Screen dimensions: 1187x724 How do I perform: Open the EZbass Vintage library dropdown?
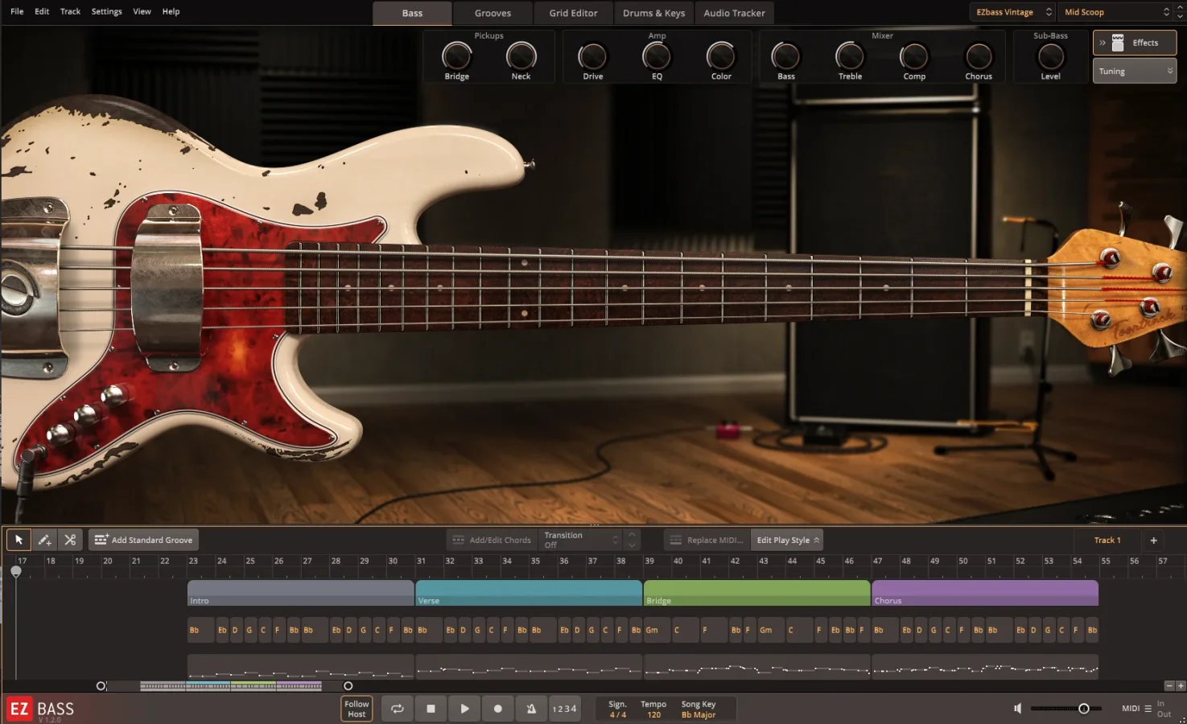pos(1012,12)
